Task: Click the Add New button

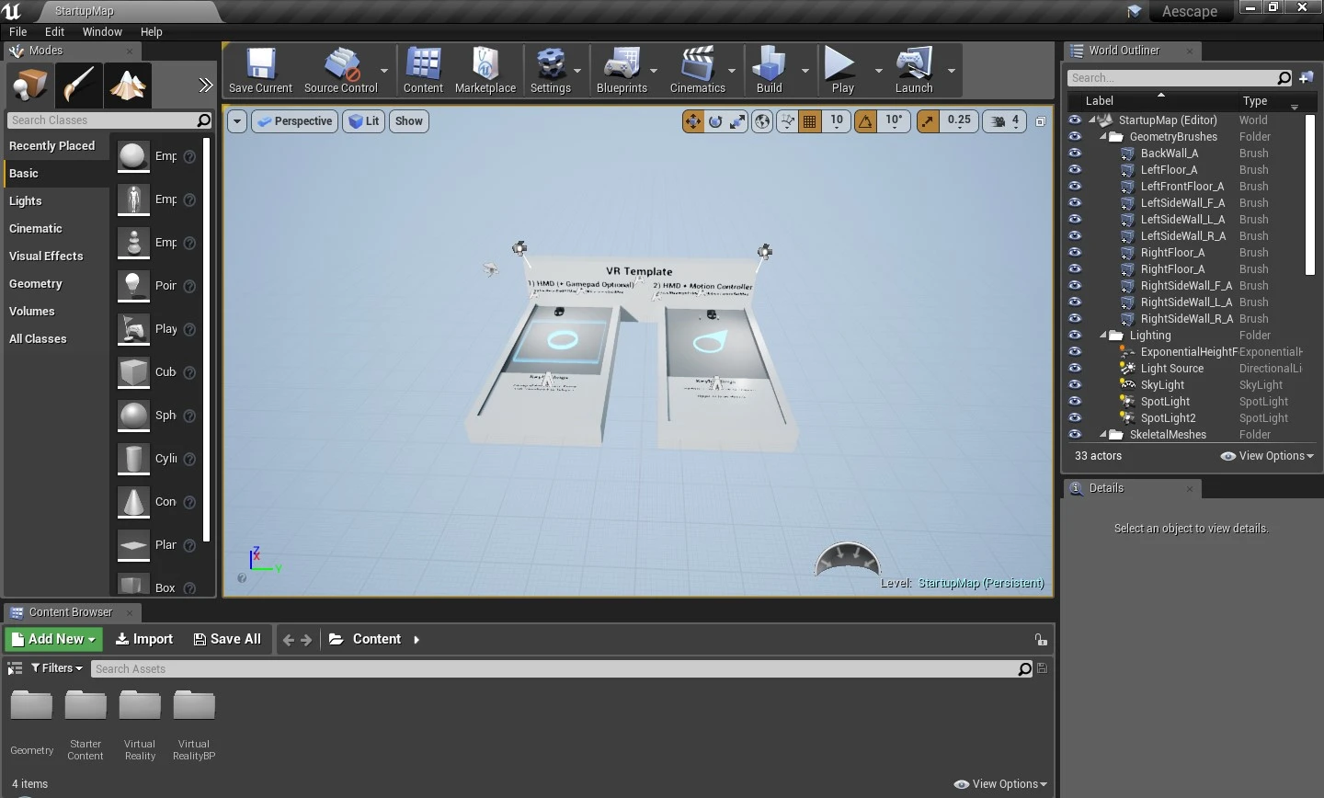Action: coord(54,639)
